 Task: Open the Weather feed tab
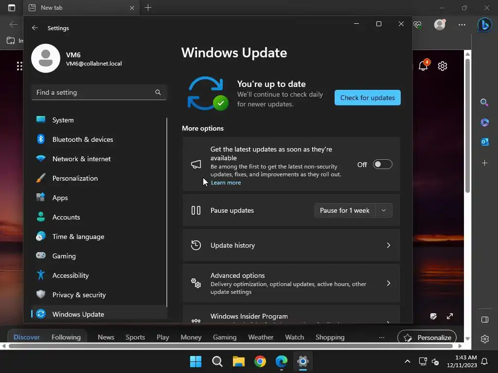point(261,337)
